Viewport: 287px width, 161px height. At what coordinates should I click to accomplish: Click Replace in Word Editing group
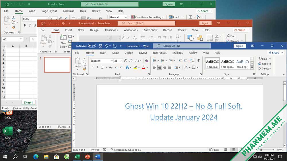pyautogui.click(x=265, y=64)
